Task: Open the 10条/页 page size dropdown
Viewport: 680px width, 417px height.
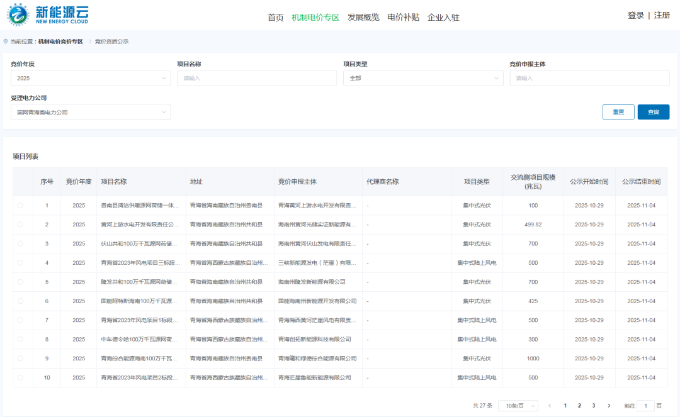Action: click(x=518, y=406)
